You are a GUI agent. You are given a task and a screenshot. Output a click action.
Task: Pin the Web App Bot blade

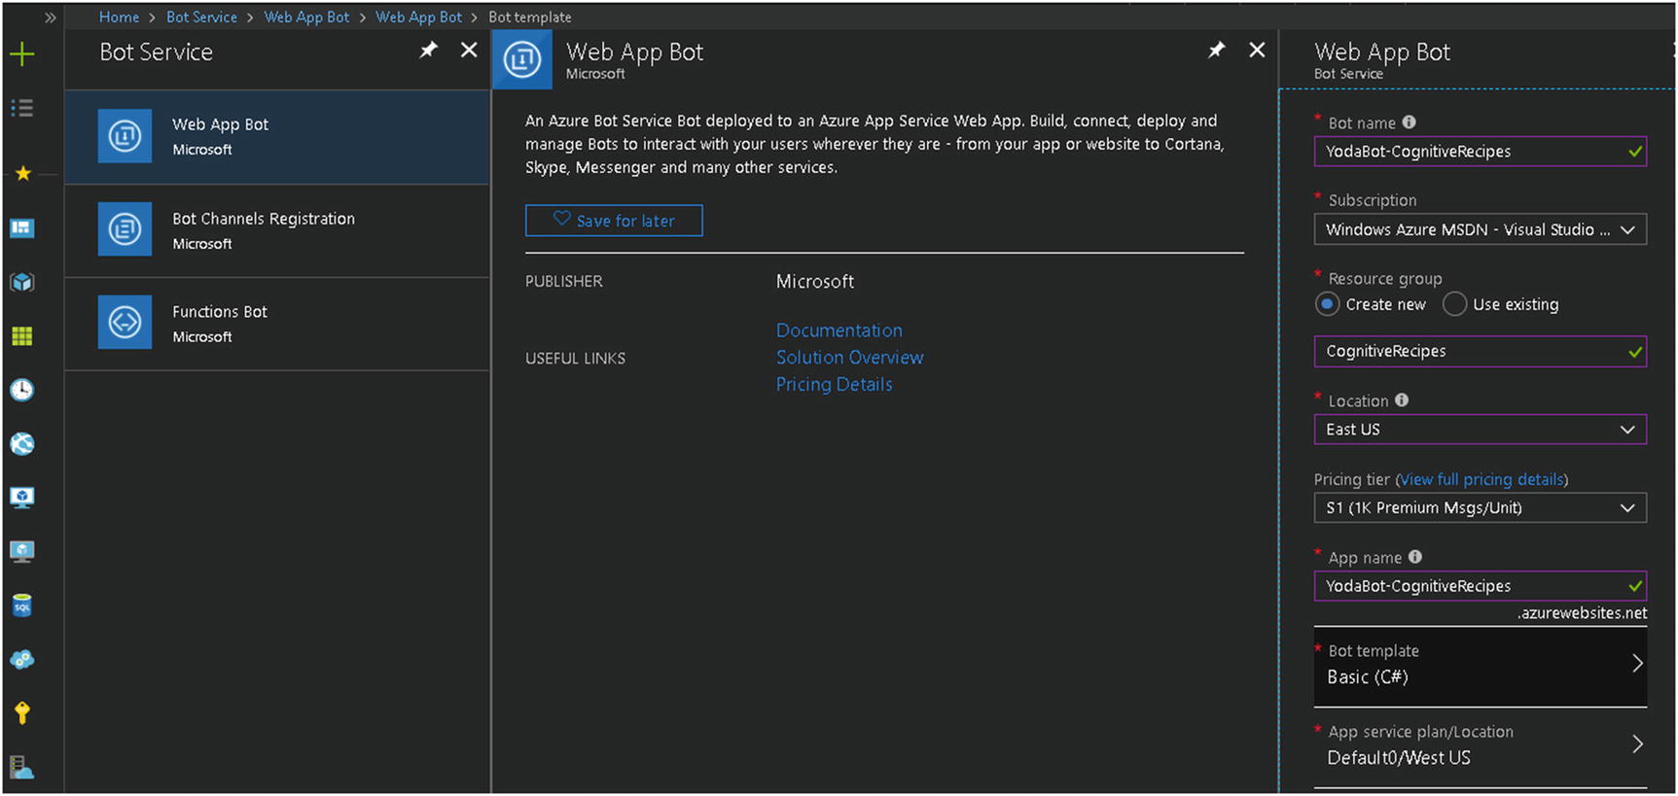tap(1216, 50)
